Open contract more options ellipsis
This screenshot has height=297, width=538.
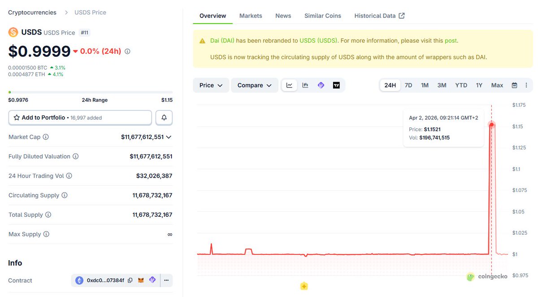click(x=166, y=280)
